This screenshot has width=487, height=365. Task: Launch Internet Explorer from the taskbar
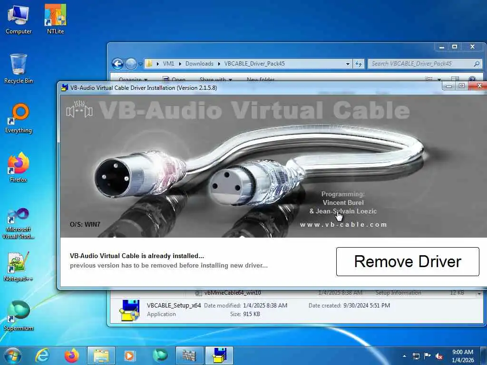[42, 355]
